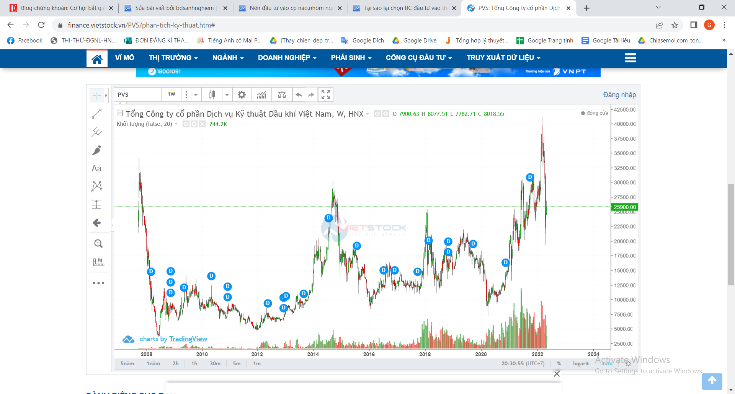This screenshot has width=735, height=394.
Task: Select the text annotation tool
Action: (97, 169)
